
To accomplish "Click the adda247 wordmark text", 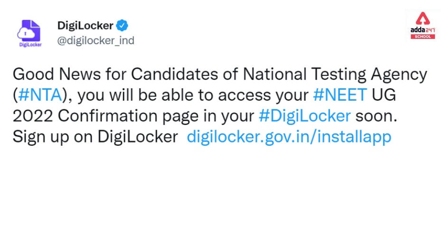I will point(423,30).
